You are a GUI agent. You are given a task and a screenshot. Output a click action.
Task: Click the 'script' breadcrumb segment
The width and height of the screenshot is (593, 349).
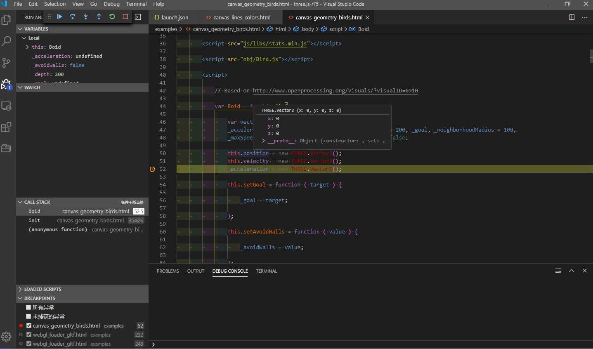click(335, 29)
